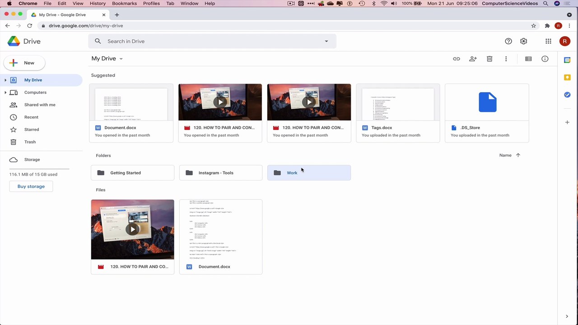Click the Share person-plus icon
Image resolution: width=578 pixels, height=325 pixels.
pyautogui.click(x=473, y=59)
